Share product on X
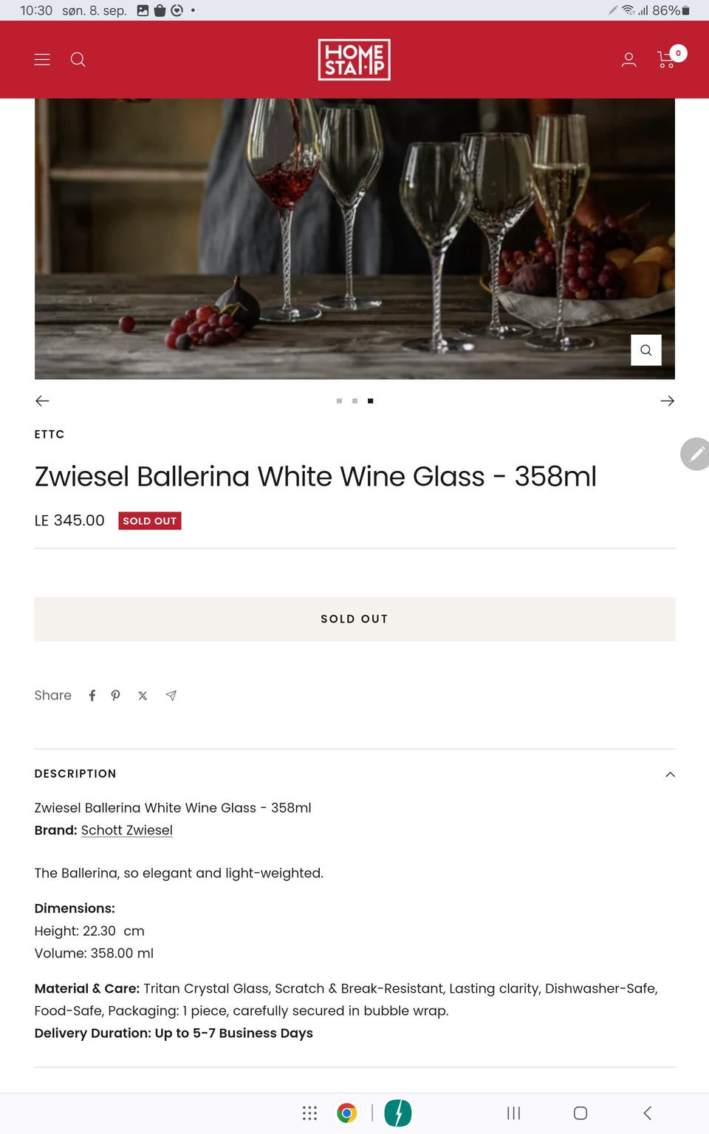709x1134 pixels. (142, 696)
